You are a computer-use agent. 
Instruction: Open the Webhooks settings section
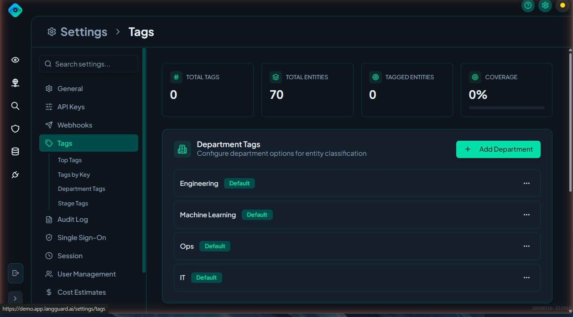tap(74, 125)
